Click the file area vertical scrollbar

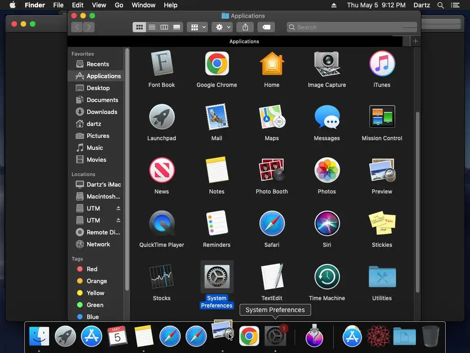pos(418,202)
